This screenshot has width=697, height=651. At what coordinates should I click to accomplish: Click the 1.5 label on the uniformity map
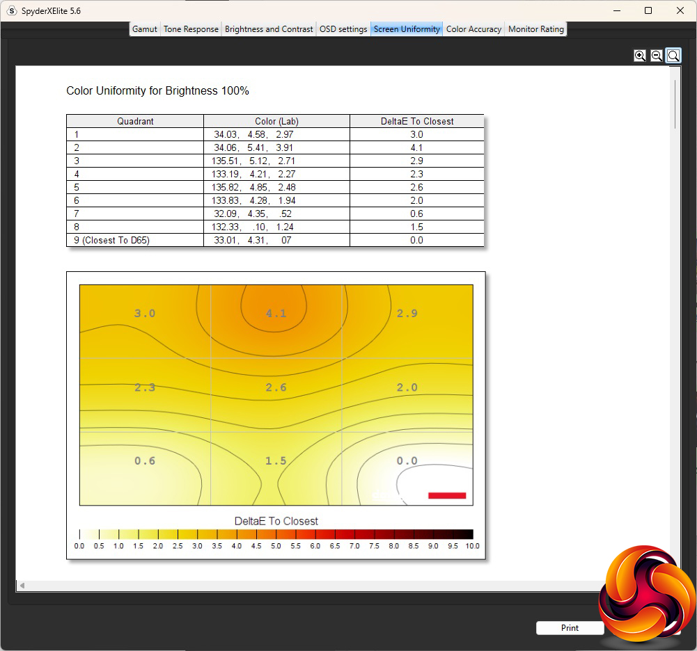click(276, 461)
